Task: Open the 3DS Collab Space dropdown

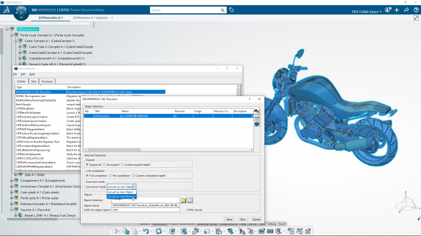Action: (x=367, y=11)
